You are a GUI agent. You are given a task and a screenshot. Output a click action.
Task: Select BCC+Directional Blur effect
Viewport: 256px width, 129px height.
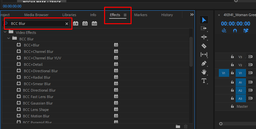click(x=41, y=71)
